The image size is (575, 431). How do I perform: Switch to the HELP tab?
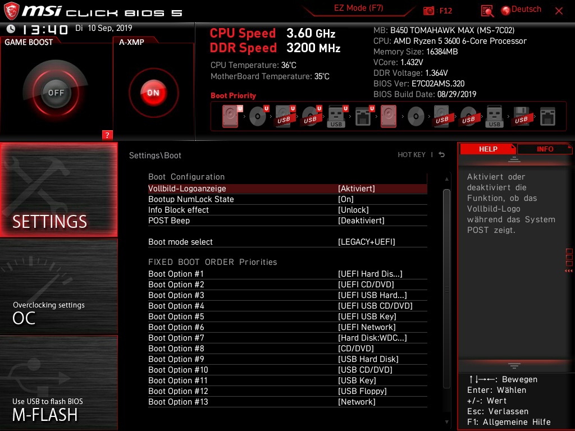pos(488,149)
